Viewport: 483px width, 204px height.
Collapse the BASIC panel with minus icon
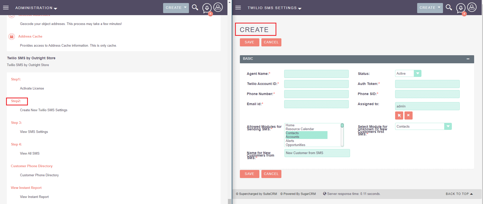[x=468, y=59]
